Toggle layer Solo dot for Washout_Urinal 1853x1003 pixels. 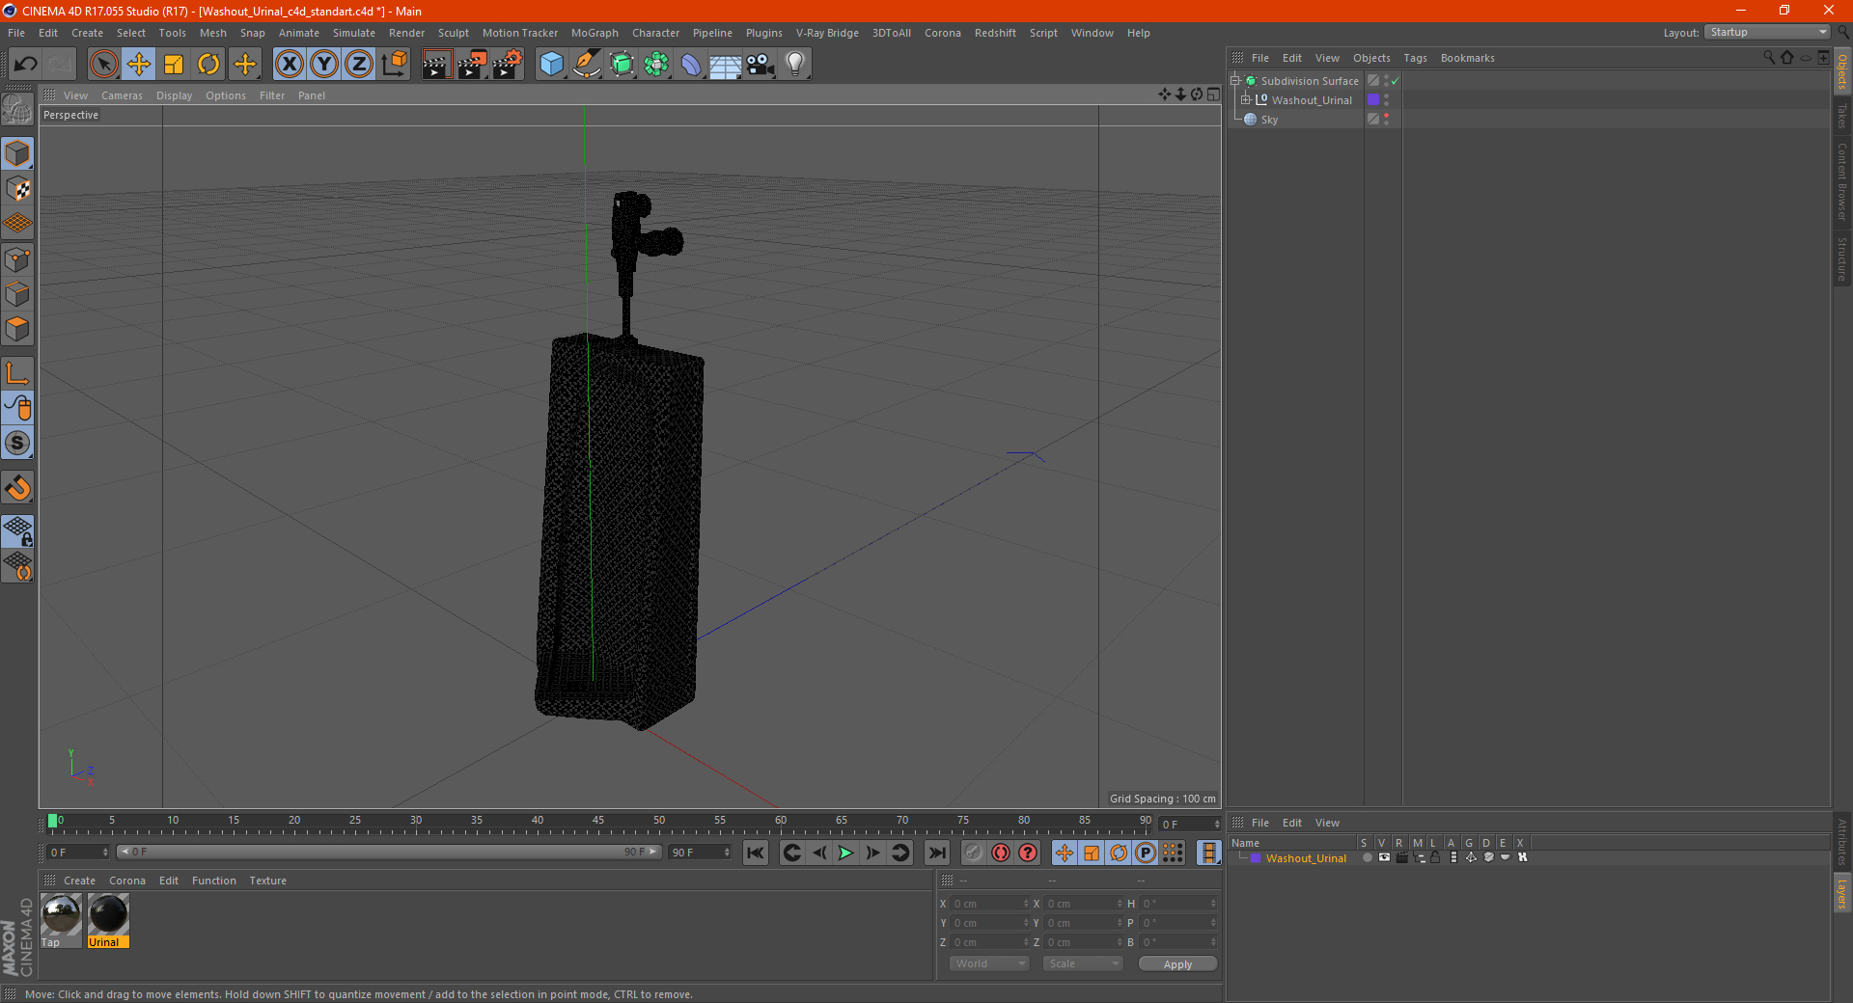[x=1367, y=857]
